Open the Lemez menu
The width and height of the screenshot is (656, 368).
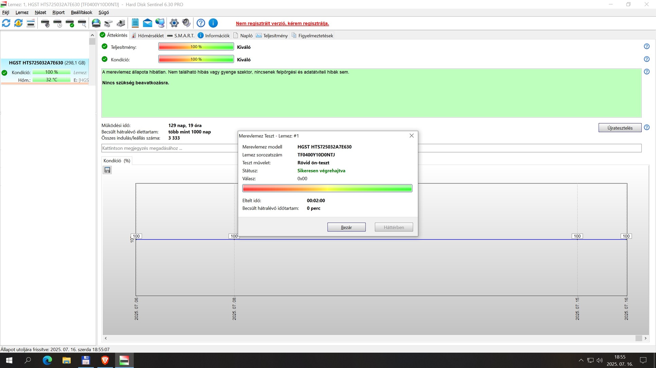(x=22, y=13)
